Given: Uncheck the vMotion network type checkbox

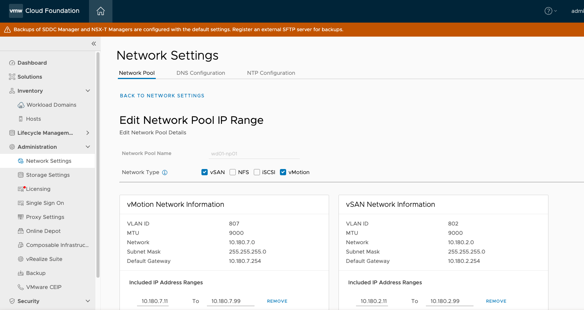Looking at the screenshot, I should tap(283, 172).
